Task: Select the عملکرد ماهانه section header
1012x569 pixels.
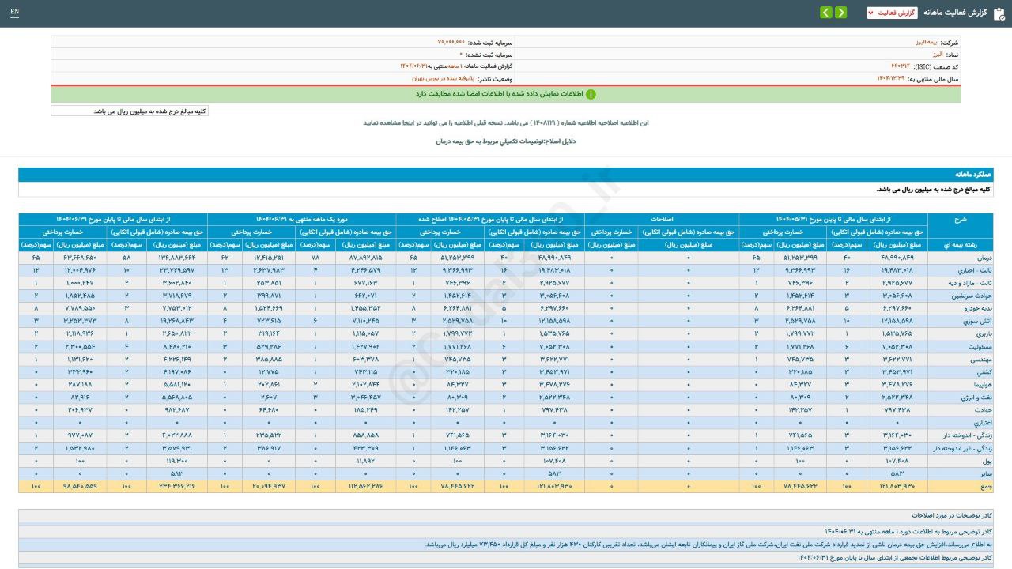Action: (x=972, y=174)
